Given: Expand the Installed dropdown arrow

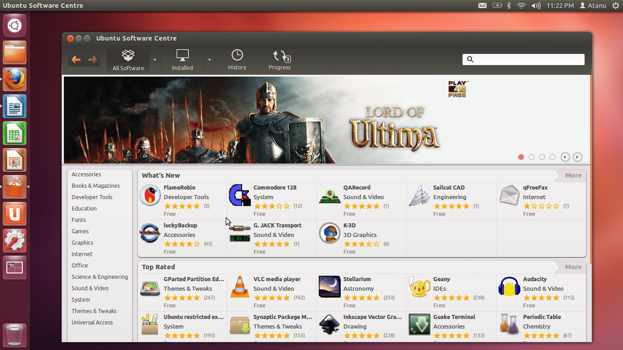Looking at the screenshot, I should (x=209, y=60).
